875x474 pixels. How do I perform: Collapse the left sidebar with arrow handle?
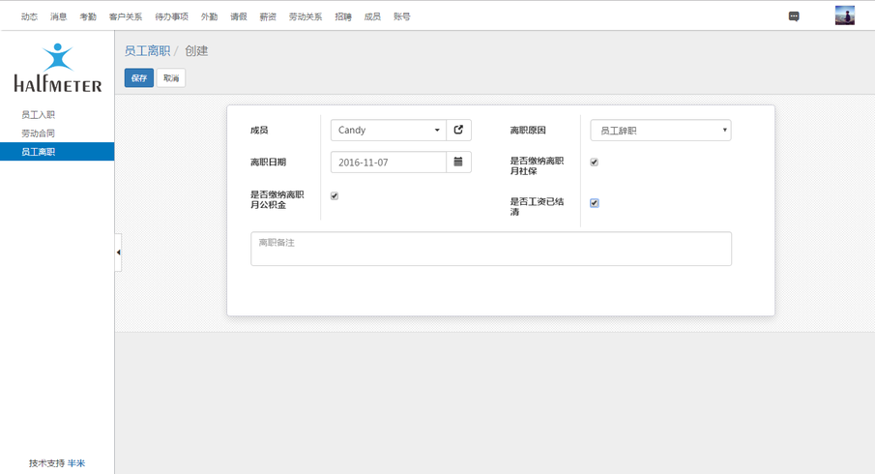click(118, 252)
